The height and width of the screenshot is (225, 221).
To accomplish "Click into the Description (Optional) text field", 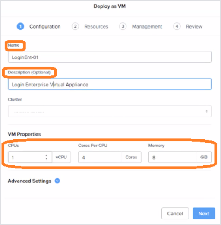I will point(110,84).
